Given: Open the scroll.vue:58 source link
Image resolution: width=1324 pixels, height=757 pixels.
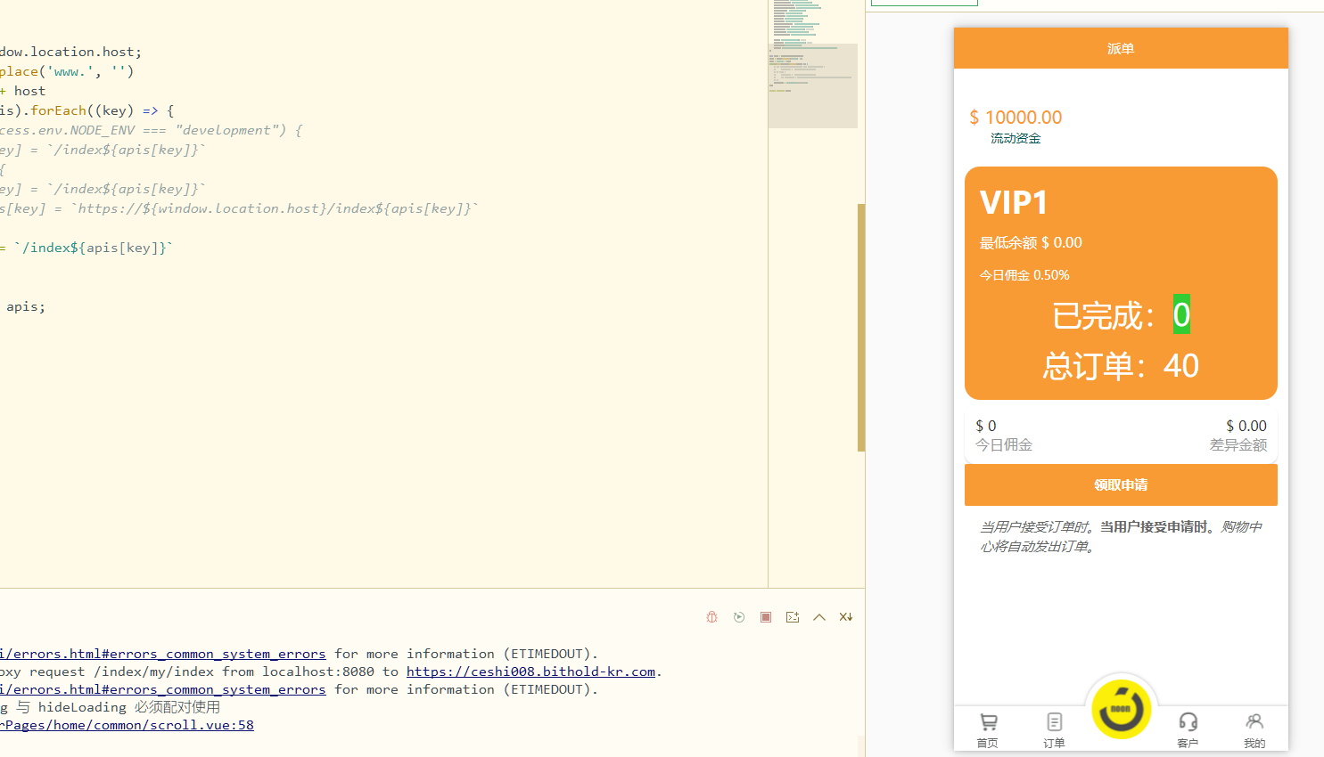Looking at the screenshot, I should [x=127, y=725].
